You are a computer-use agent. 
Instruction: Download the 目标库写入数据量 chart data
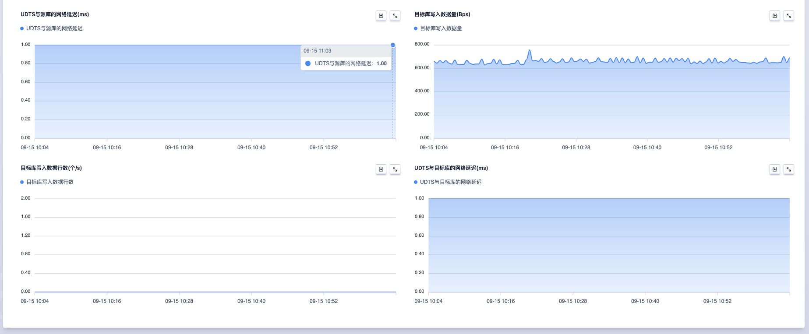pos(775,16)
